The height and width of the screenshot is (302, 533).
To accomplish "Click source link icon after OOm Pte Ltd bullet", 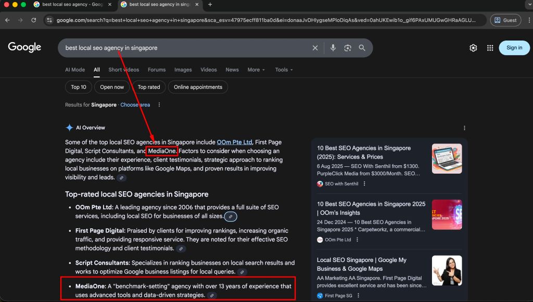I will tap(231, 216).
